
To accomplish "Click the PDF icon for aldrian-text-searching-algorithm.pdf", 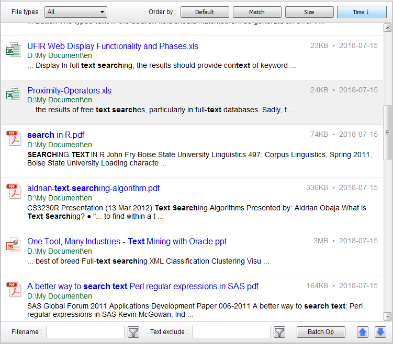I will click(13, 193).
